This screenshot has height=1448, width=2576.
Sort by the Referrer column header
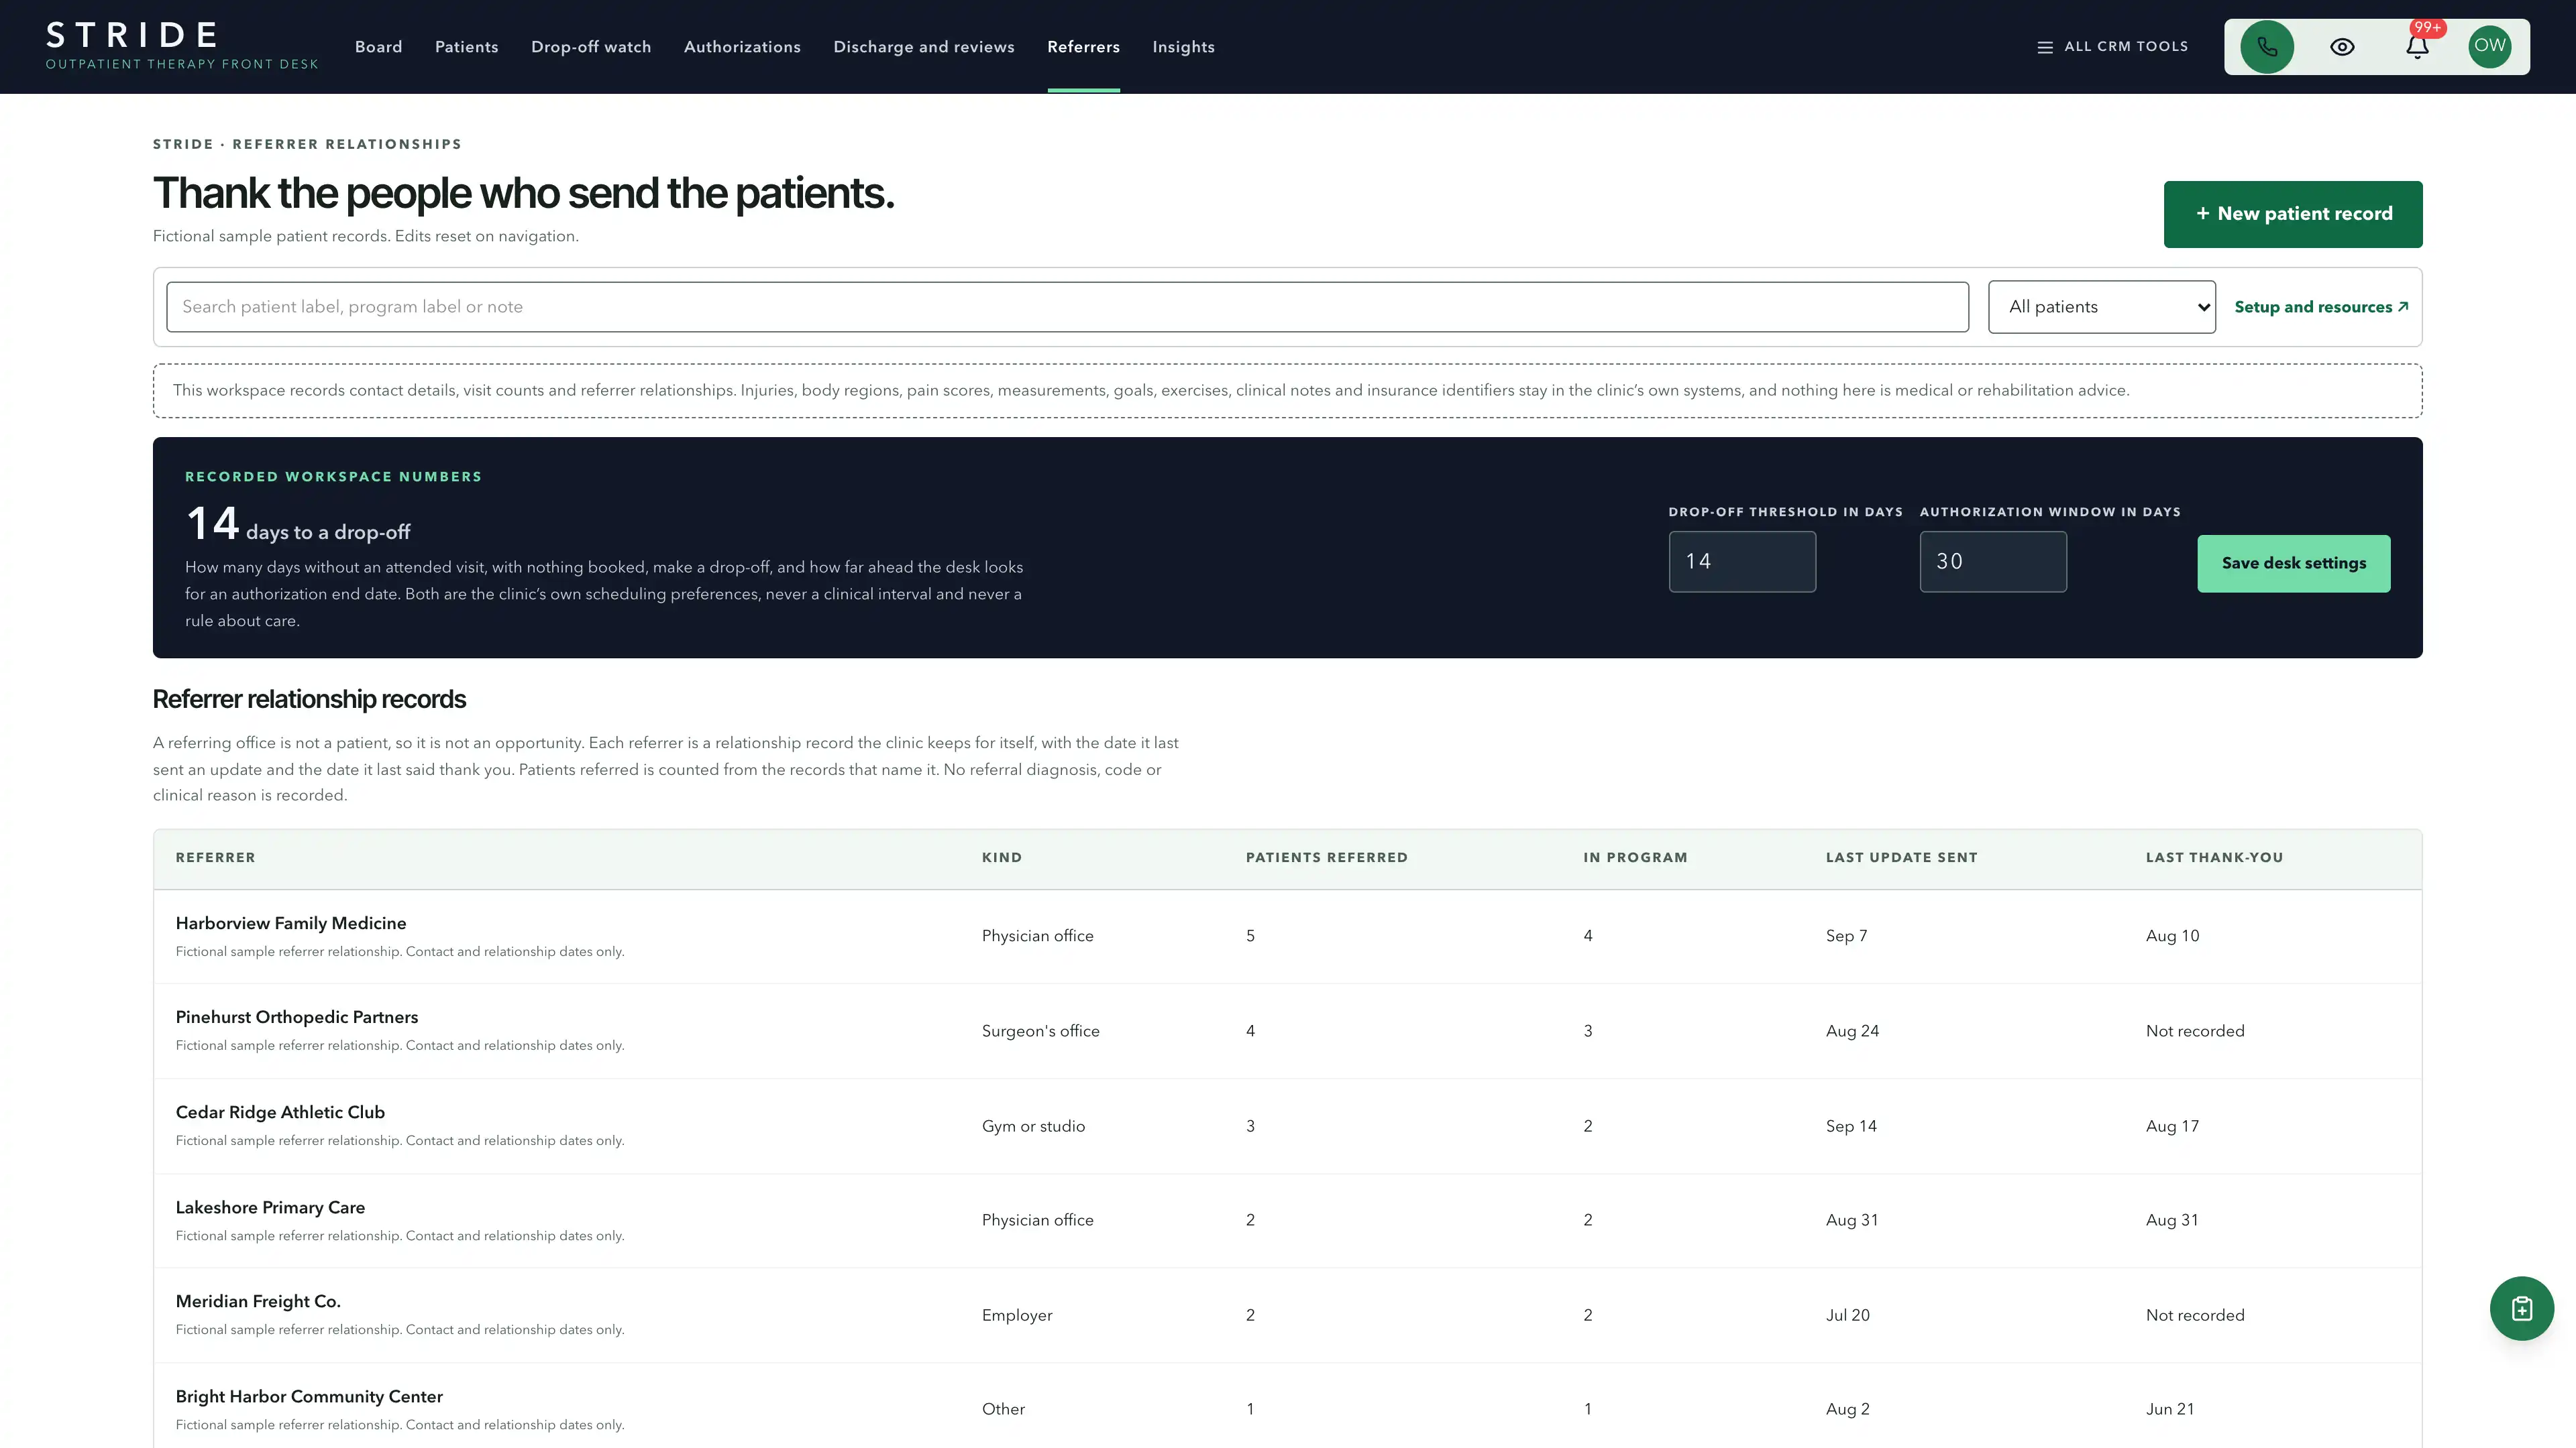(x=215, y=857)
